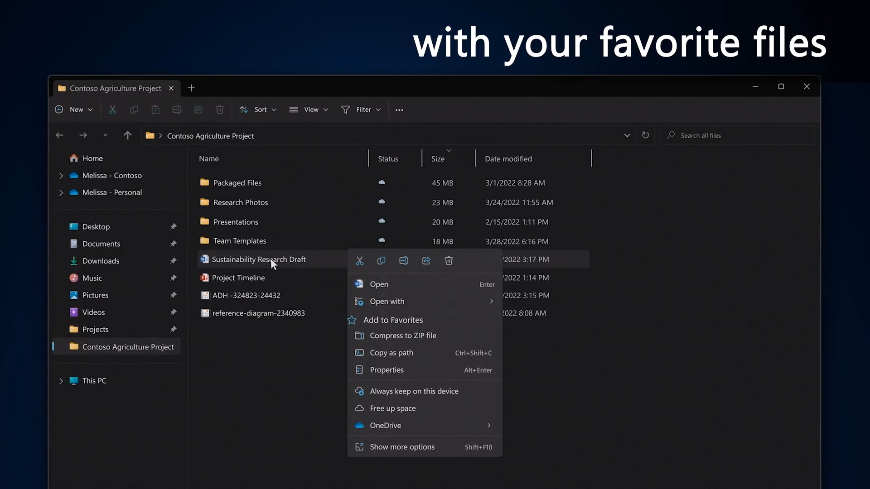Screen dimensions: 870x489
Task: Click the Share icon in the context menu
Action: coord(426,261)
